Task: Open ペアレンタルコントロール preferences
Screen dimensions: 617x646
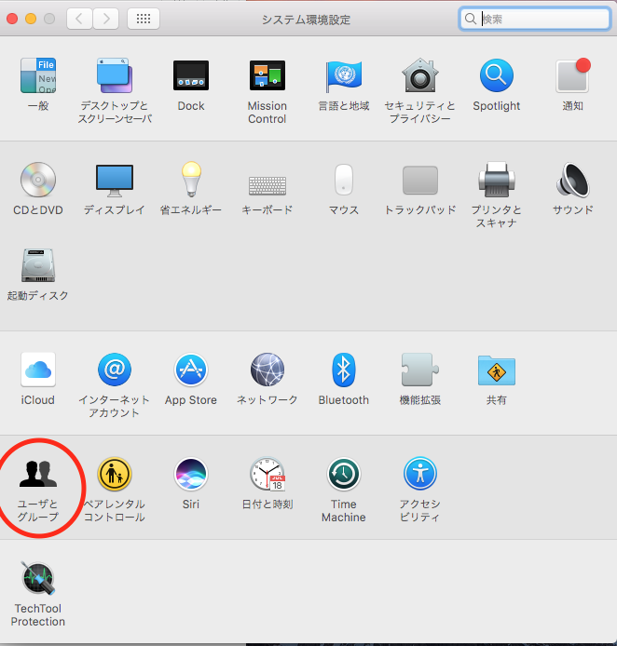Action: point(115,474)
